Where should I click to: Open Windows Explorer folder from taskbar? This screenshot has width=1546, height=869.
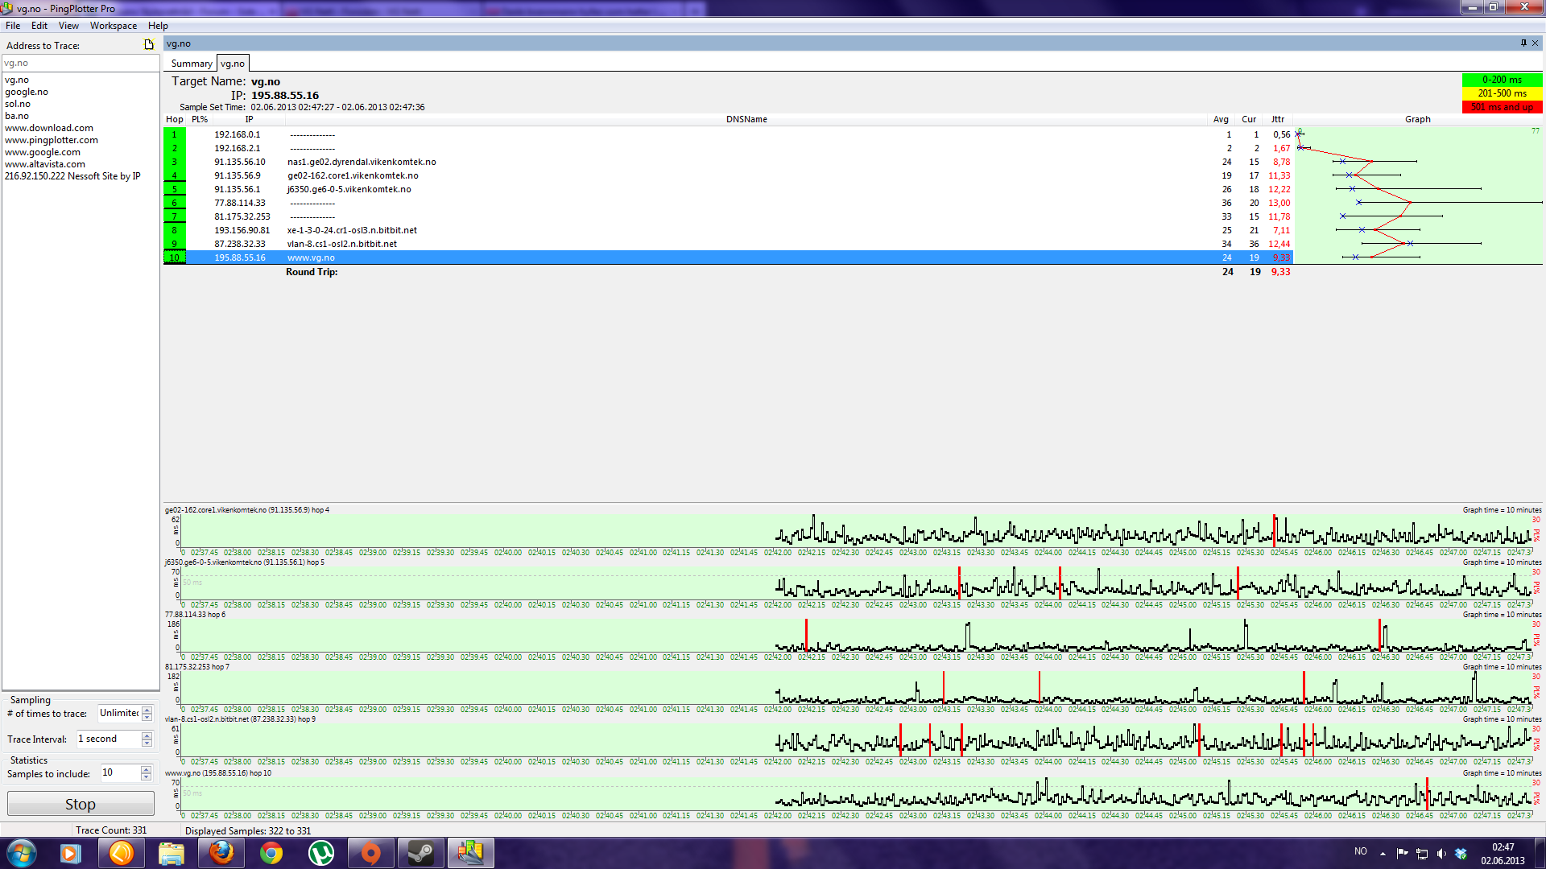click(x=172, y=853)
